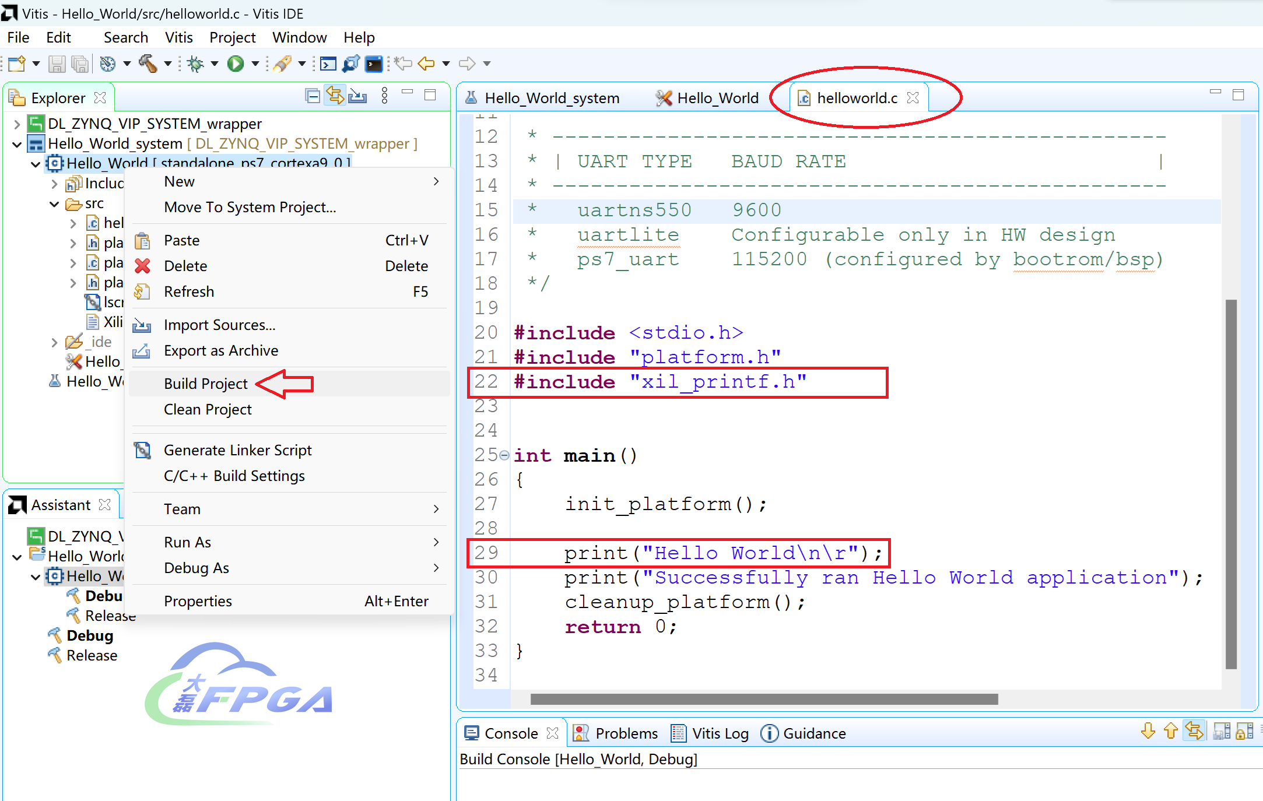Click the Save floppy disk icon
Viewport: 1263px width, 801px height.
point(57,64)
